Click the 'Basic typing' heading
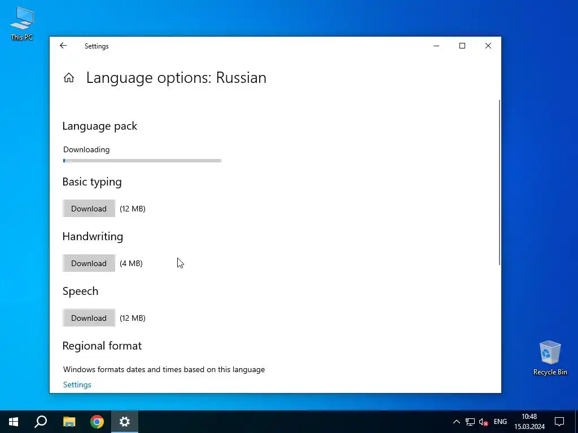578x433 pixels. pyautogui.click(x=92, y=182)
